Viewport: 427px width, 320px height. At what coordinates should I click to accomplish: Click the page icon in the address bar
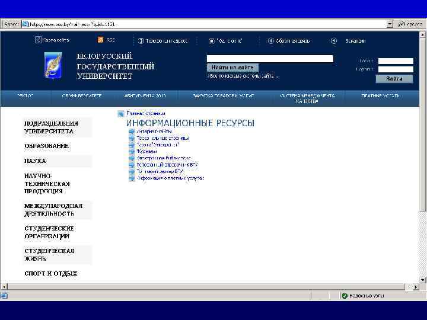click(26, 24)
